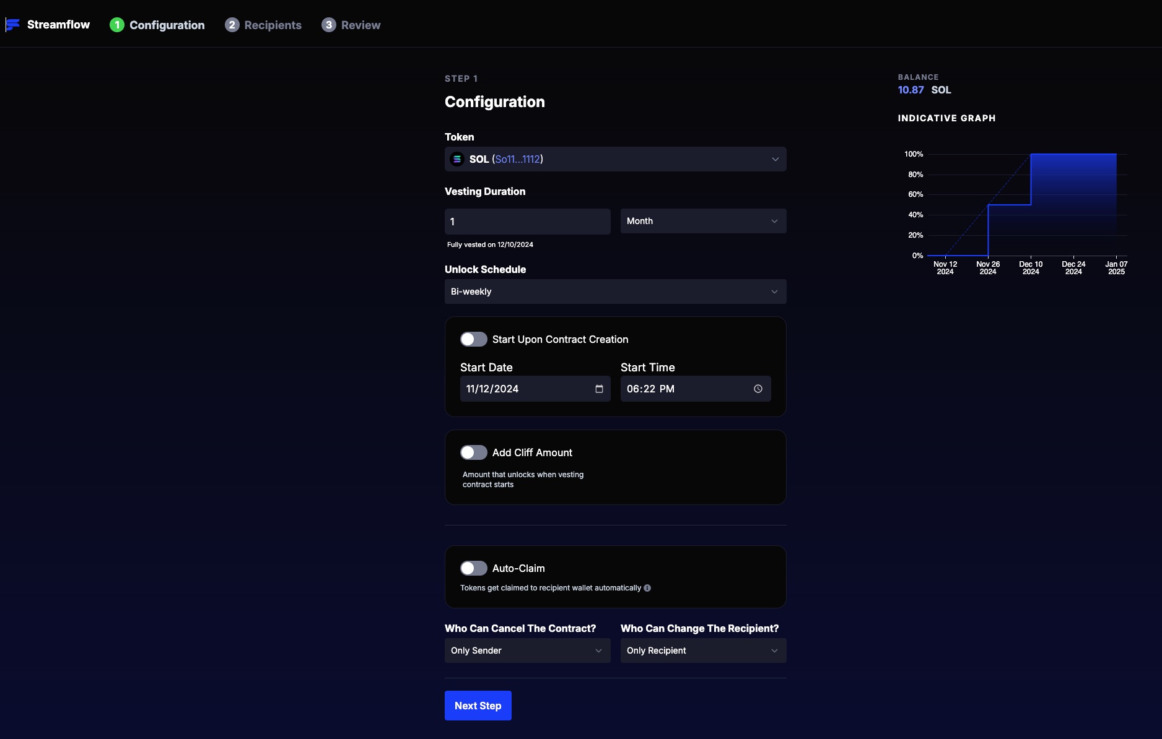The width and height of the screenshot is (1162, 739).
Task: Open the Bi-weekly Unlock Schedule dropdown
Action: (x=615, y=291)
